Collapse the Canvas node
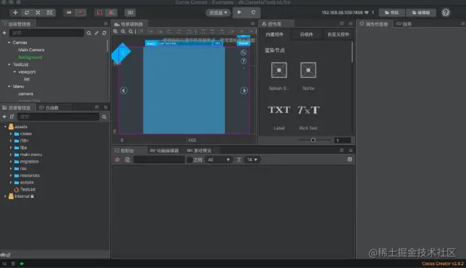The height and width of the screenshot is (268, 466). (x=9, y=43)
